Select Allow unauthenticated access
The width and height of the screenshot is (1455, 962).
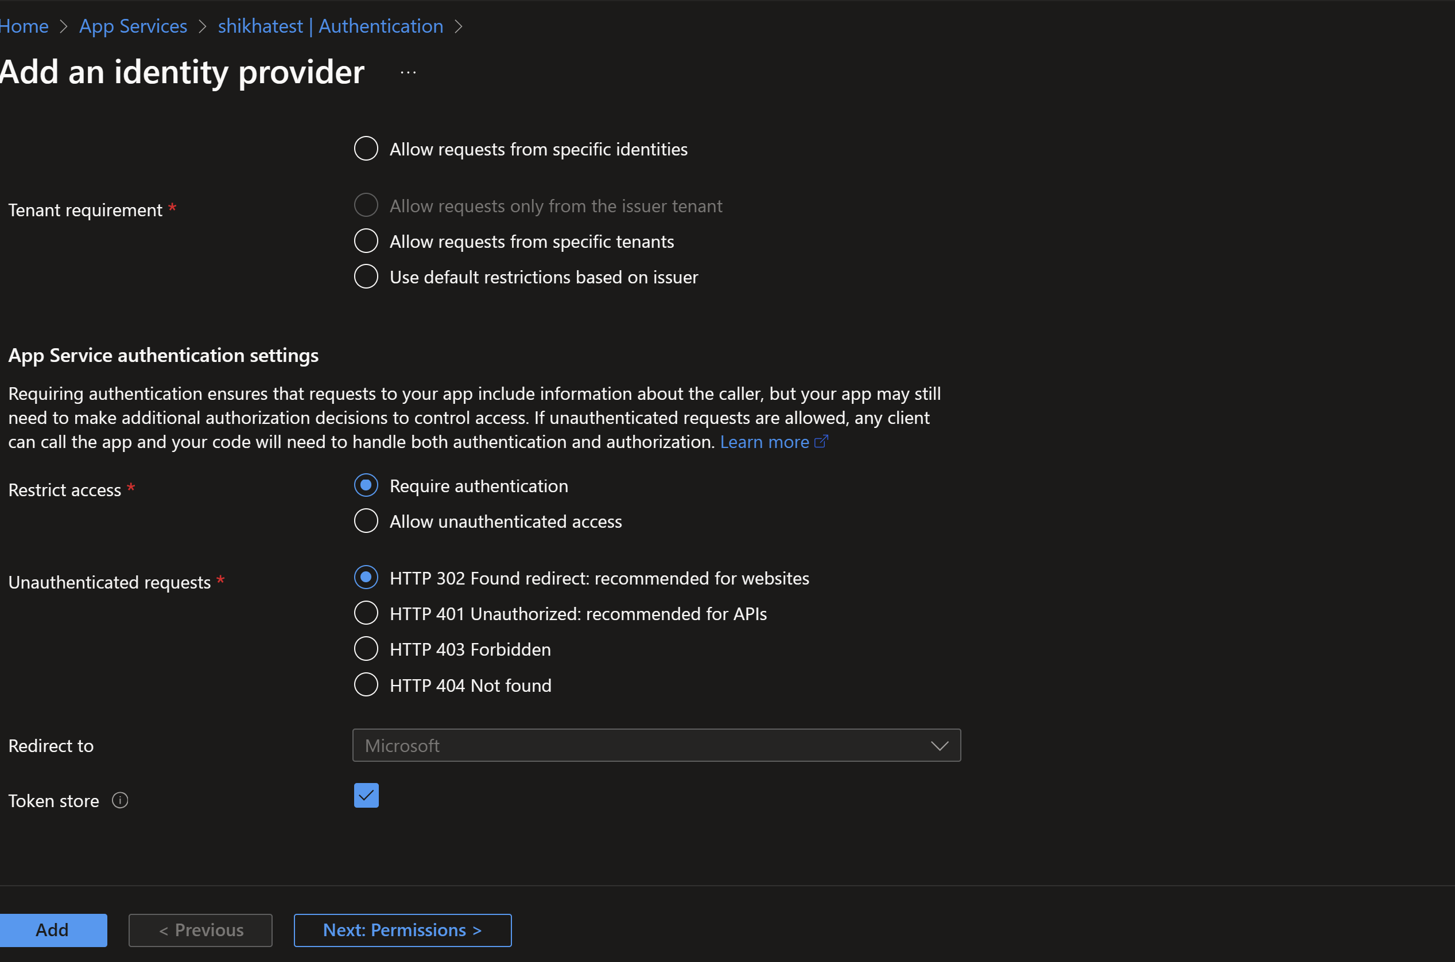click(366, 520)
